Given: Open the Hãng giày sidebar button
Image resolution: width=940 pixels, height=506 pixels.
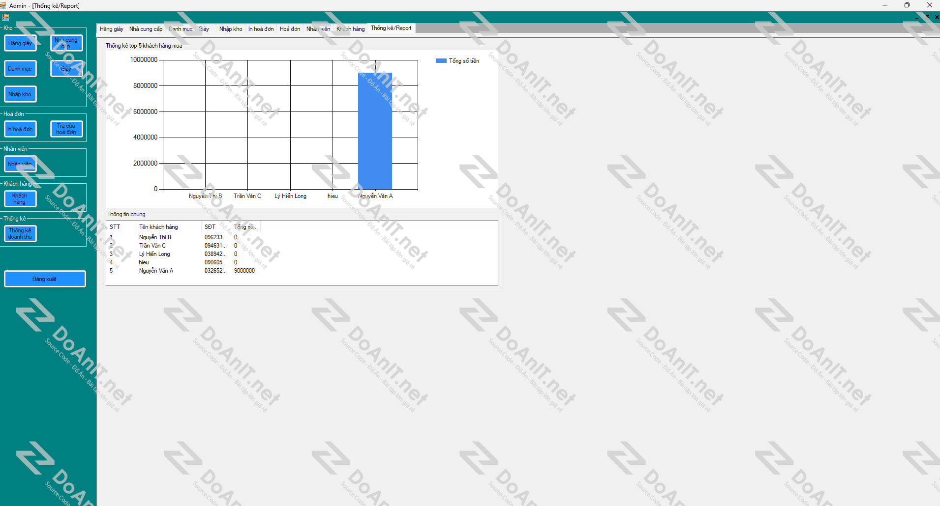Looking at the screenshot, I should (x=20, y=43).
